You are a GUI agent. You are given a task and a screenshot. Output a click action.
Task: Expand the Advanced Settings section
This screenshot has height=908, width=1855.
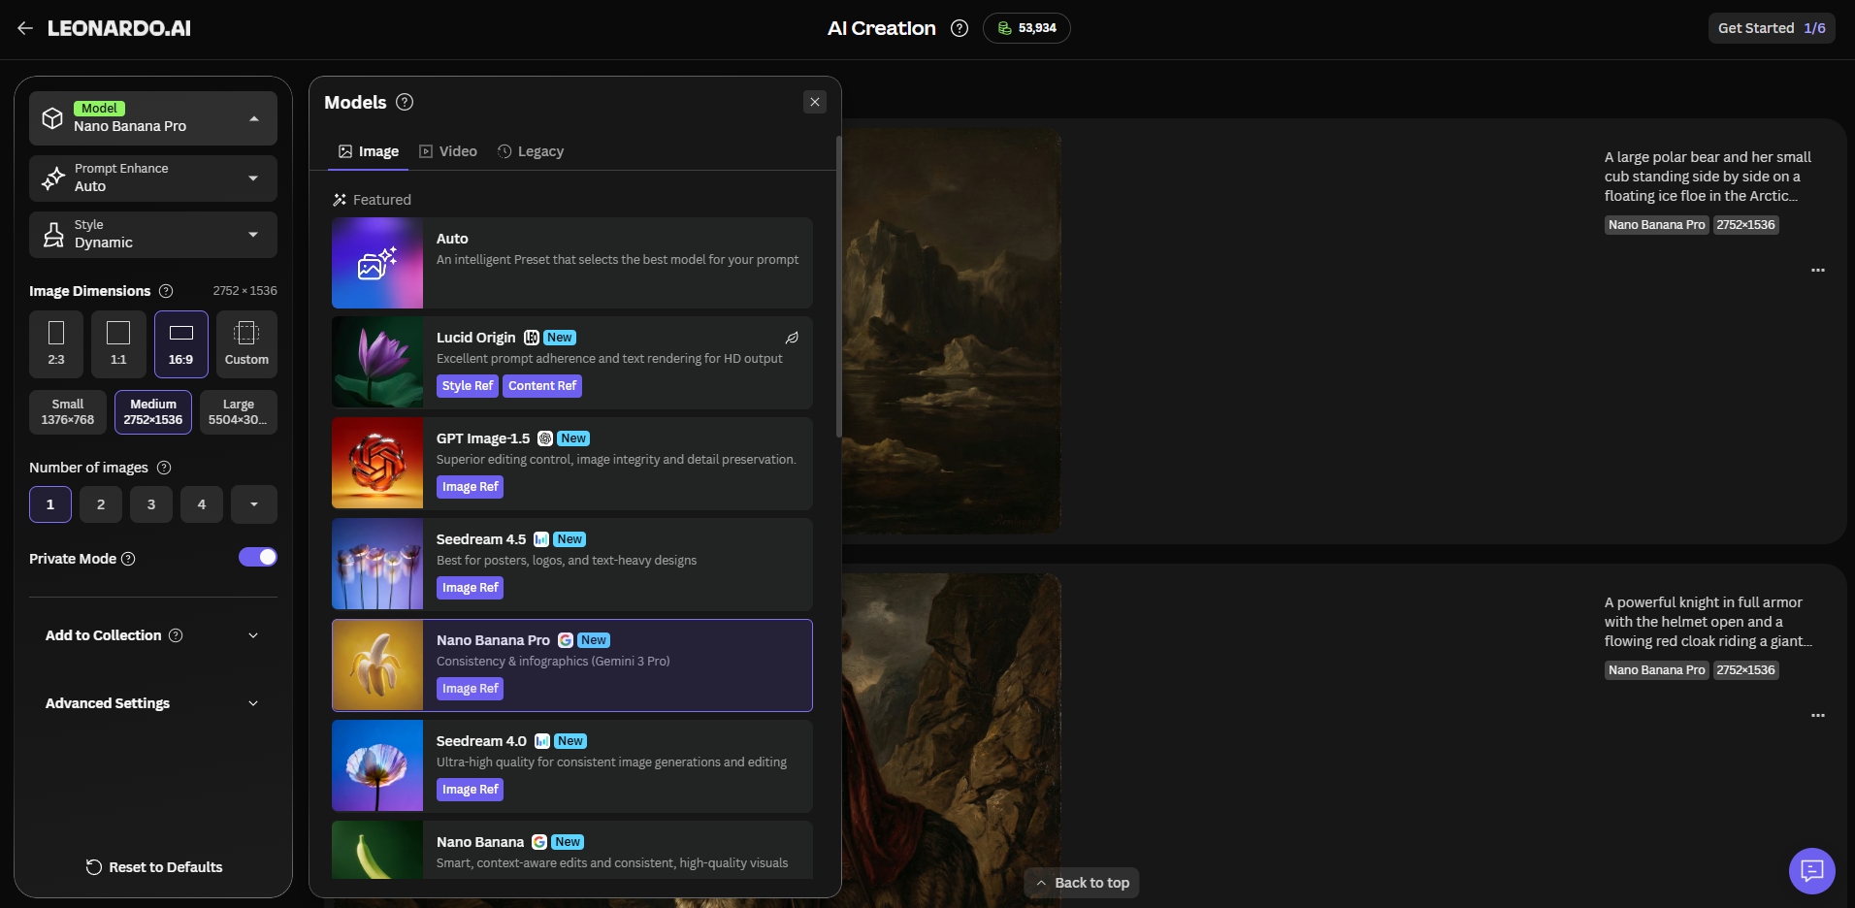[x=153, y=703]
